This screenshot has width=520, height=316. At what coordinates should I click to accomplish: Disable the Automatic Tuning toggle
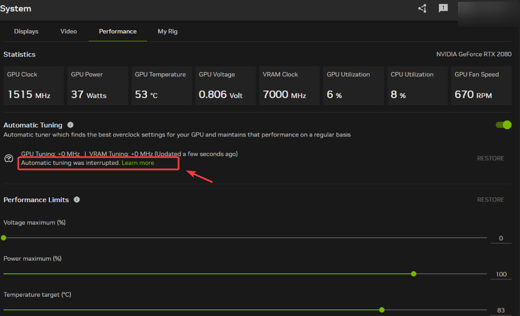pyautogui.click(x=503, y=125)
